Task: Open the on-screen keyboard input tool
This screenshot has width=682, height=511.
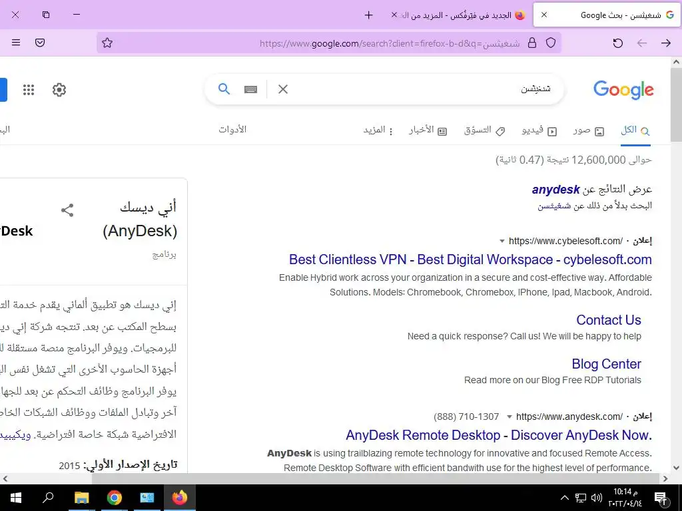Action: [250, 90]
